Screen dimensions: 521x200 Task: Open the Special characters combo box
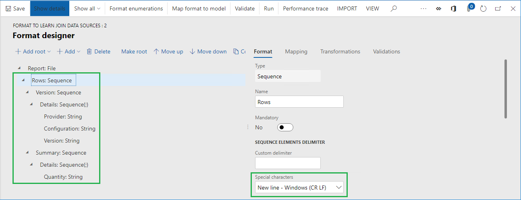(299, 188)
